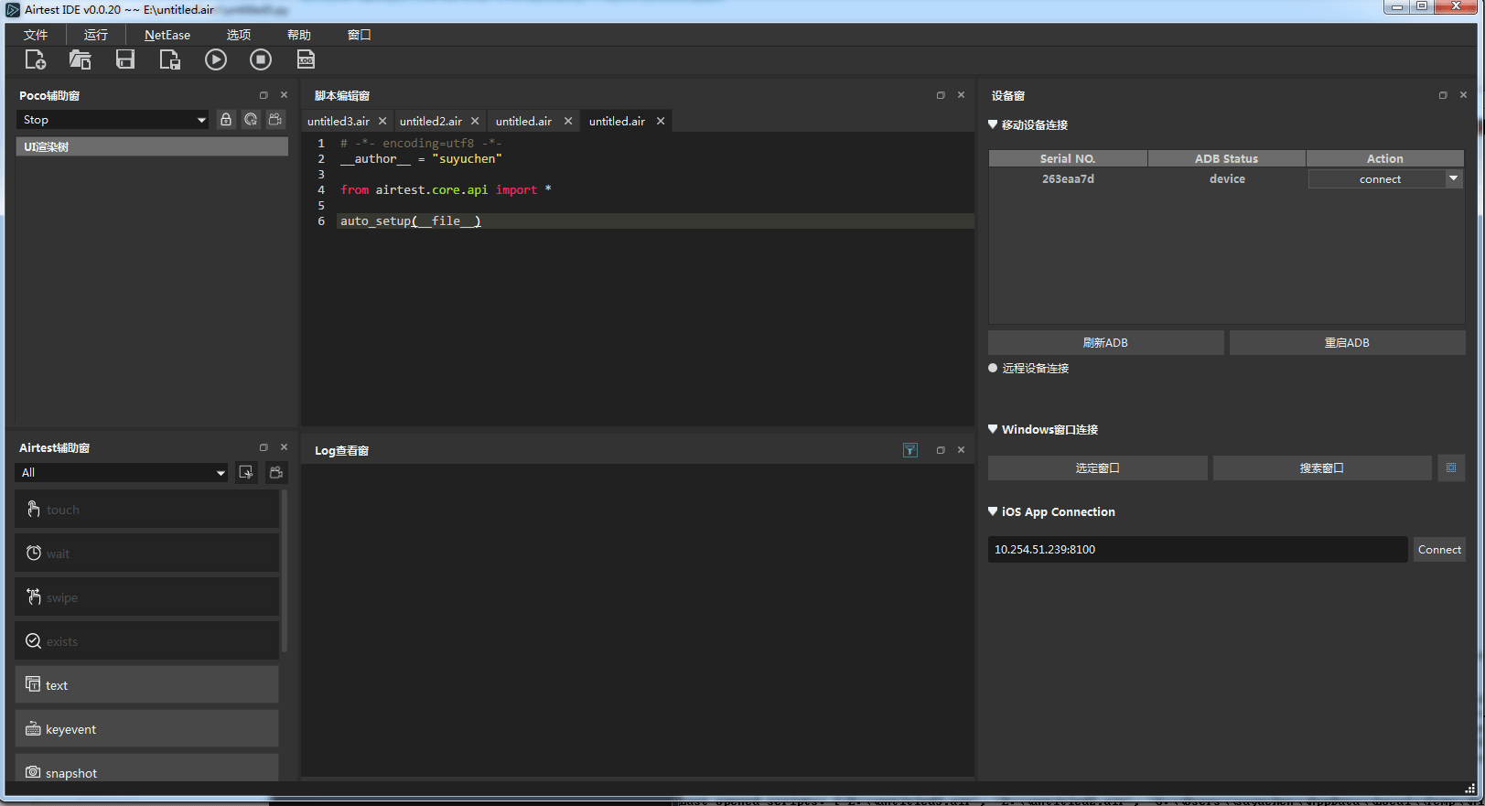The width and height of the screenshot is (1485, 806).
Task: Open the 文件 menu
Action: tap(36, 35)
